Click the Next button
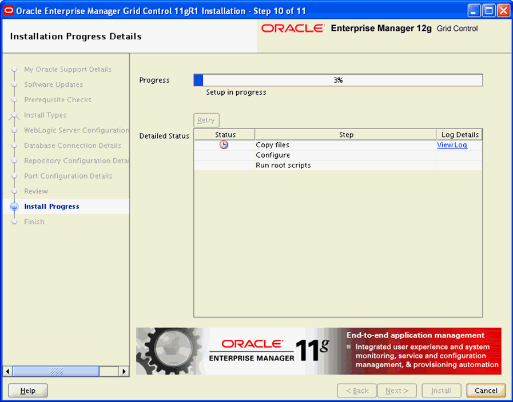 (x=397, y=391)
